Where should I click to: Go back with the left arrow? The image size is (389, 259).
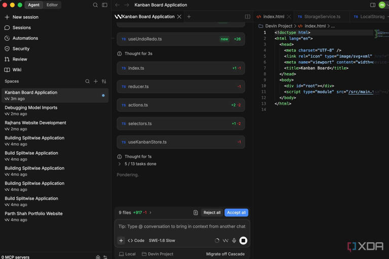pyautogui.click(x=118, y=5)
